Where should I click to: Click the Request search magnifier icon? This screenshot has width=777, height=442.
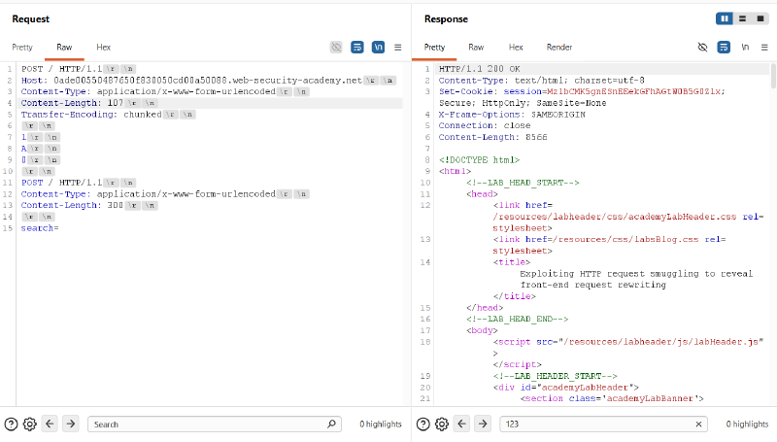pyautogui.click(x=331, y=424)
